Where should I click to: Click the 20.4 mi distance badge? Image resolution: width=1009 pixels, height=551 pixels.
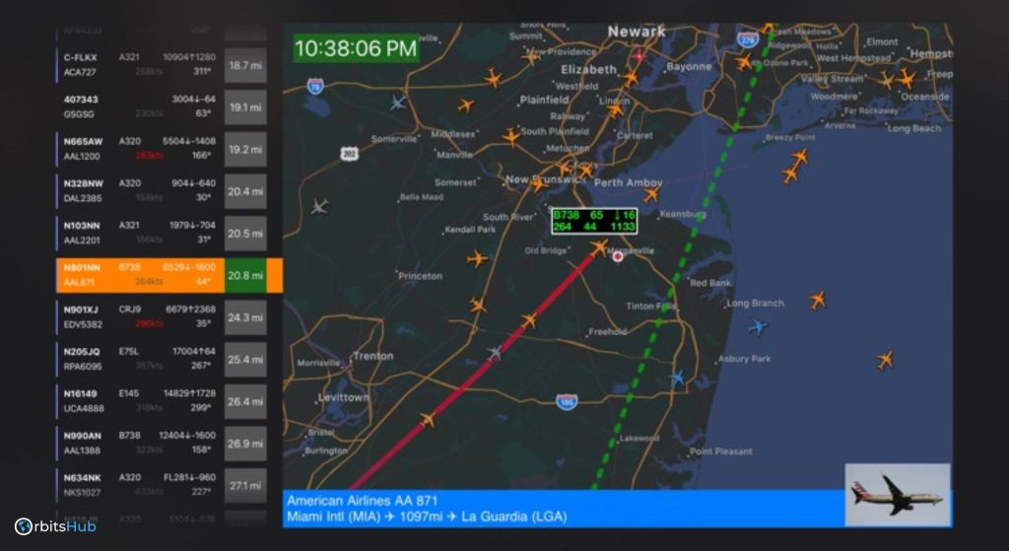245,191
